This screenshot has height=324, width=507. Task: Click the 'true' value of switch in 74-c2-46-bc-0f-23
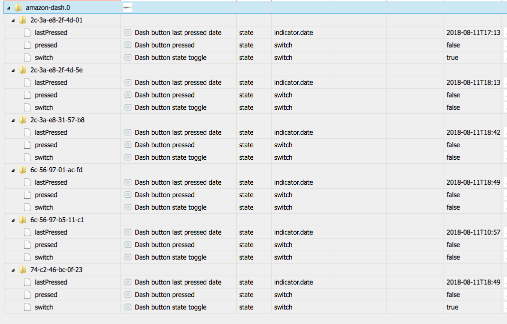click(453, 307)
